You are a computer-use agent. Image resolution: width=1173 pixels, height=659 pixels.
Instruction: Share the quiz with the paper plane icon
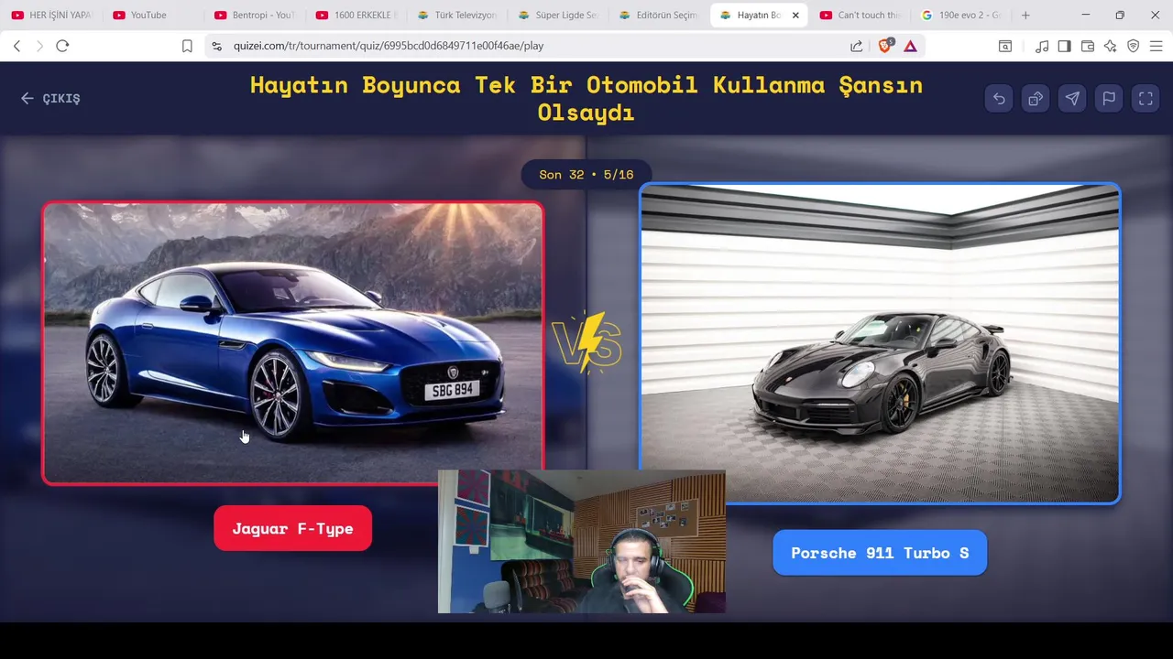point(1072,99)
